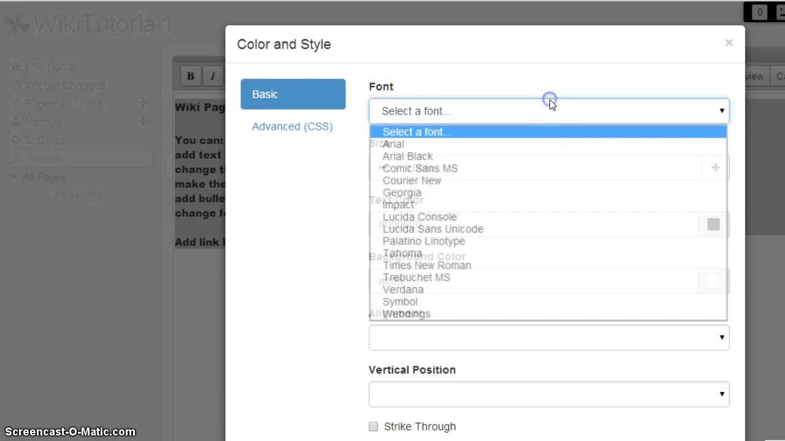The image size is (785, 441).
Task: Click the Text Color gray swatch
Action: tap(713, 224)
